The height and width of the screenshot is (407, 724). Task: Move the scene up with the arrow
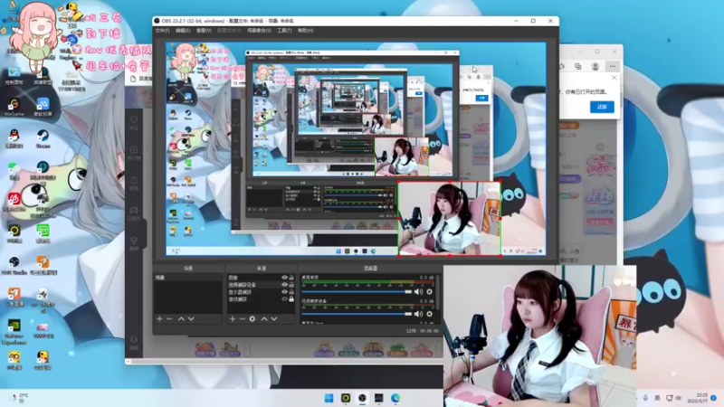pos(181,319)
